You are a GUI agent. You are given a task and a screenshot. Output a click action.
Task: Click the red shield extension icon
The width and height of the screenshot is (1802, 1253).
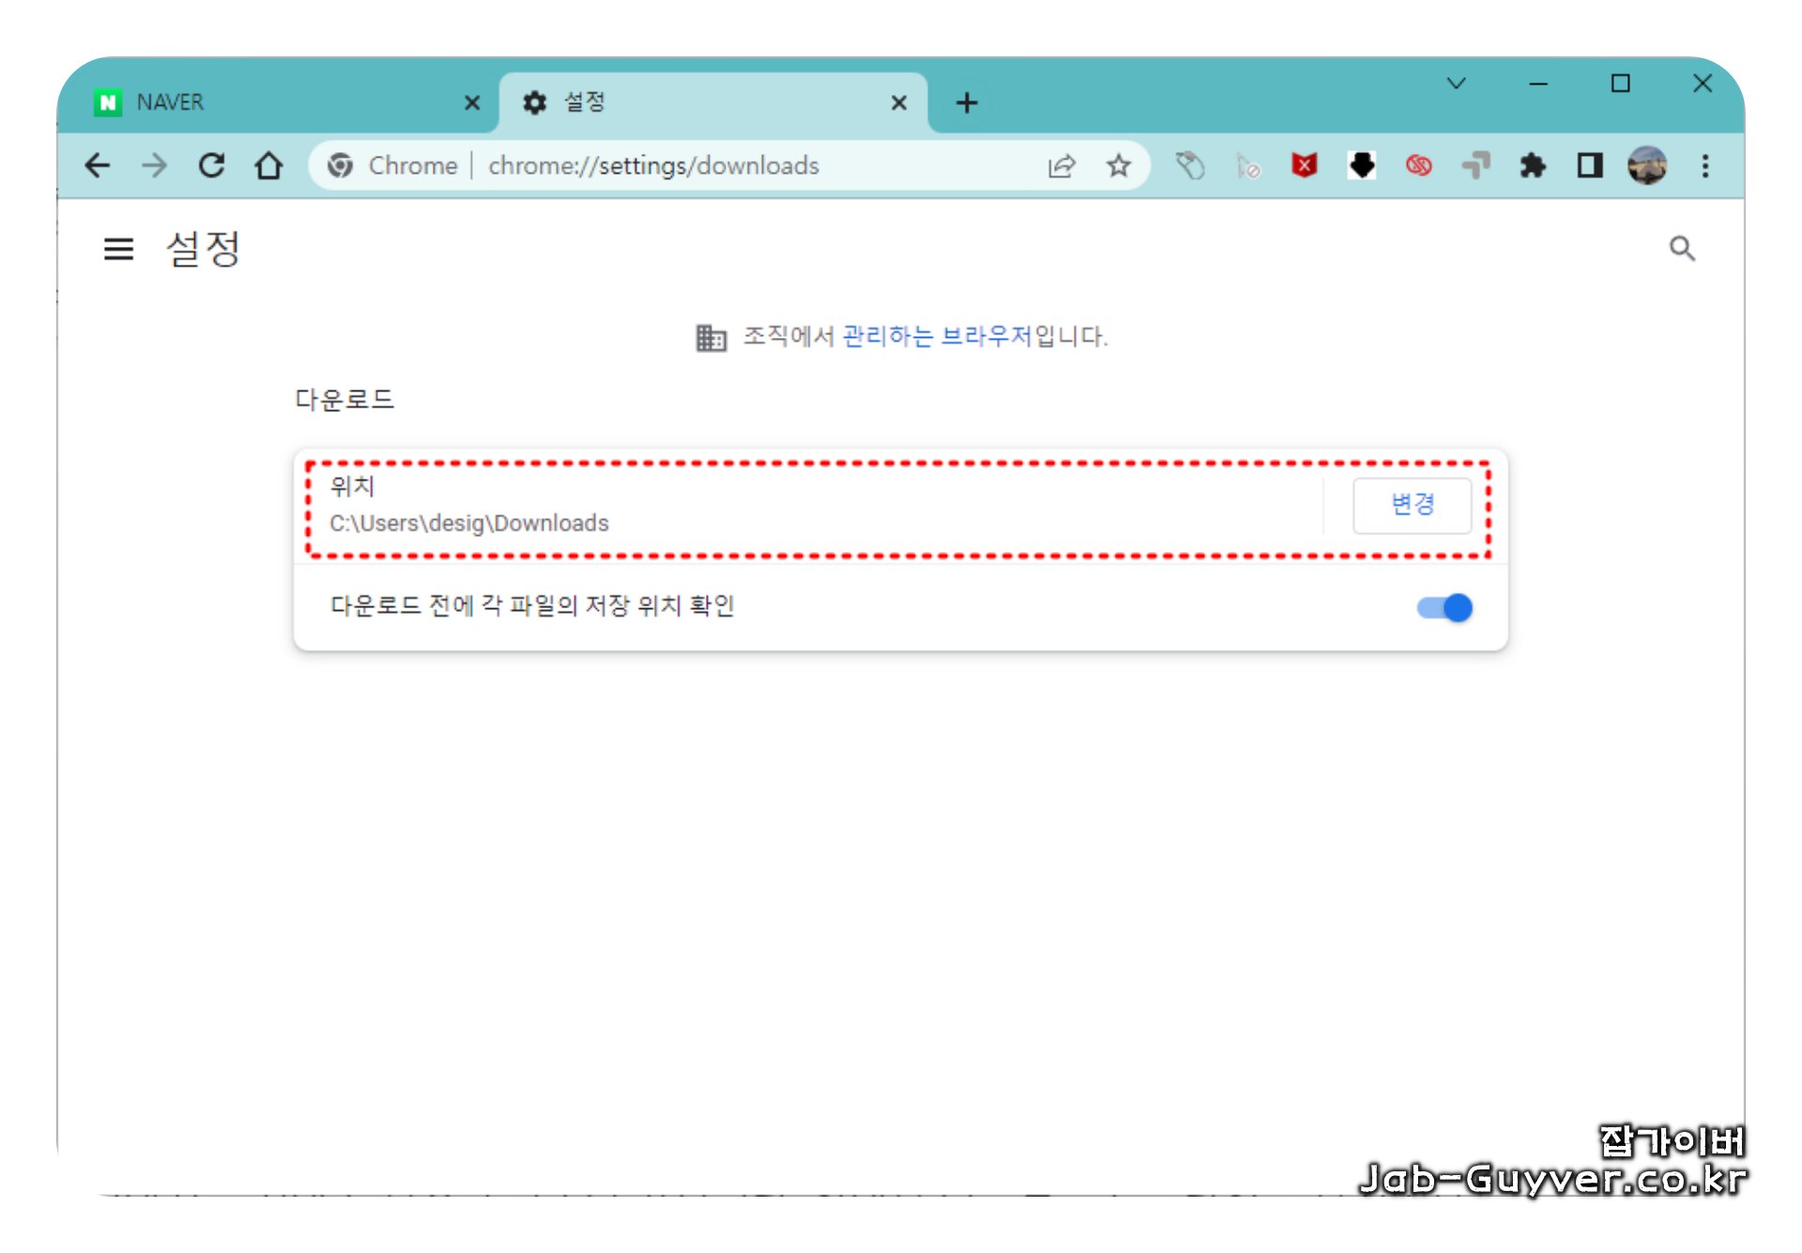(1305, 166)
